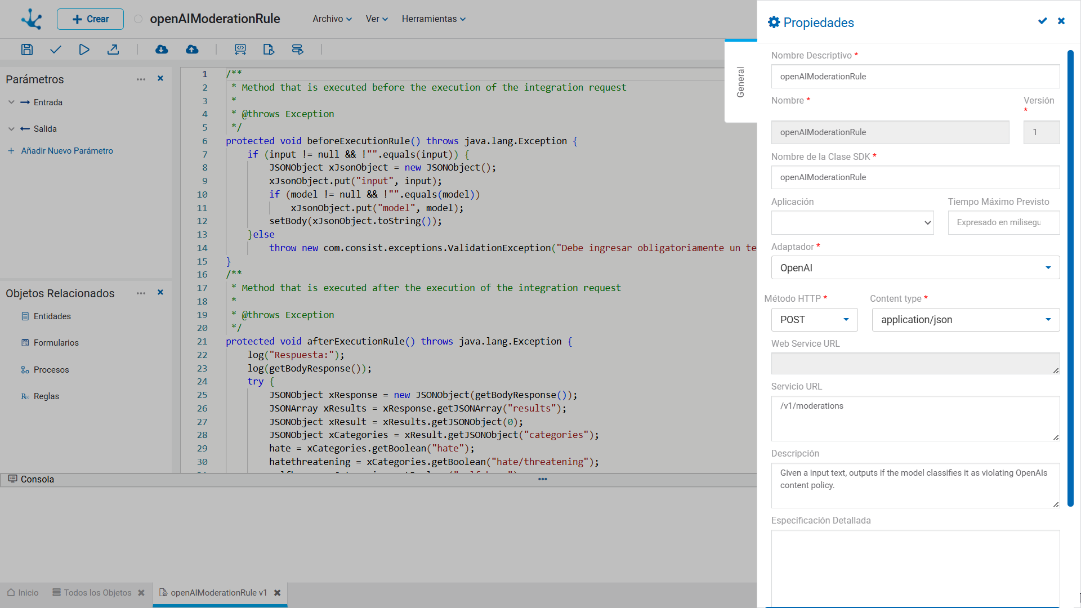The image size is (1081, 608).
Task: Click the Crear button
Action: [x=90, y=19]
